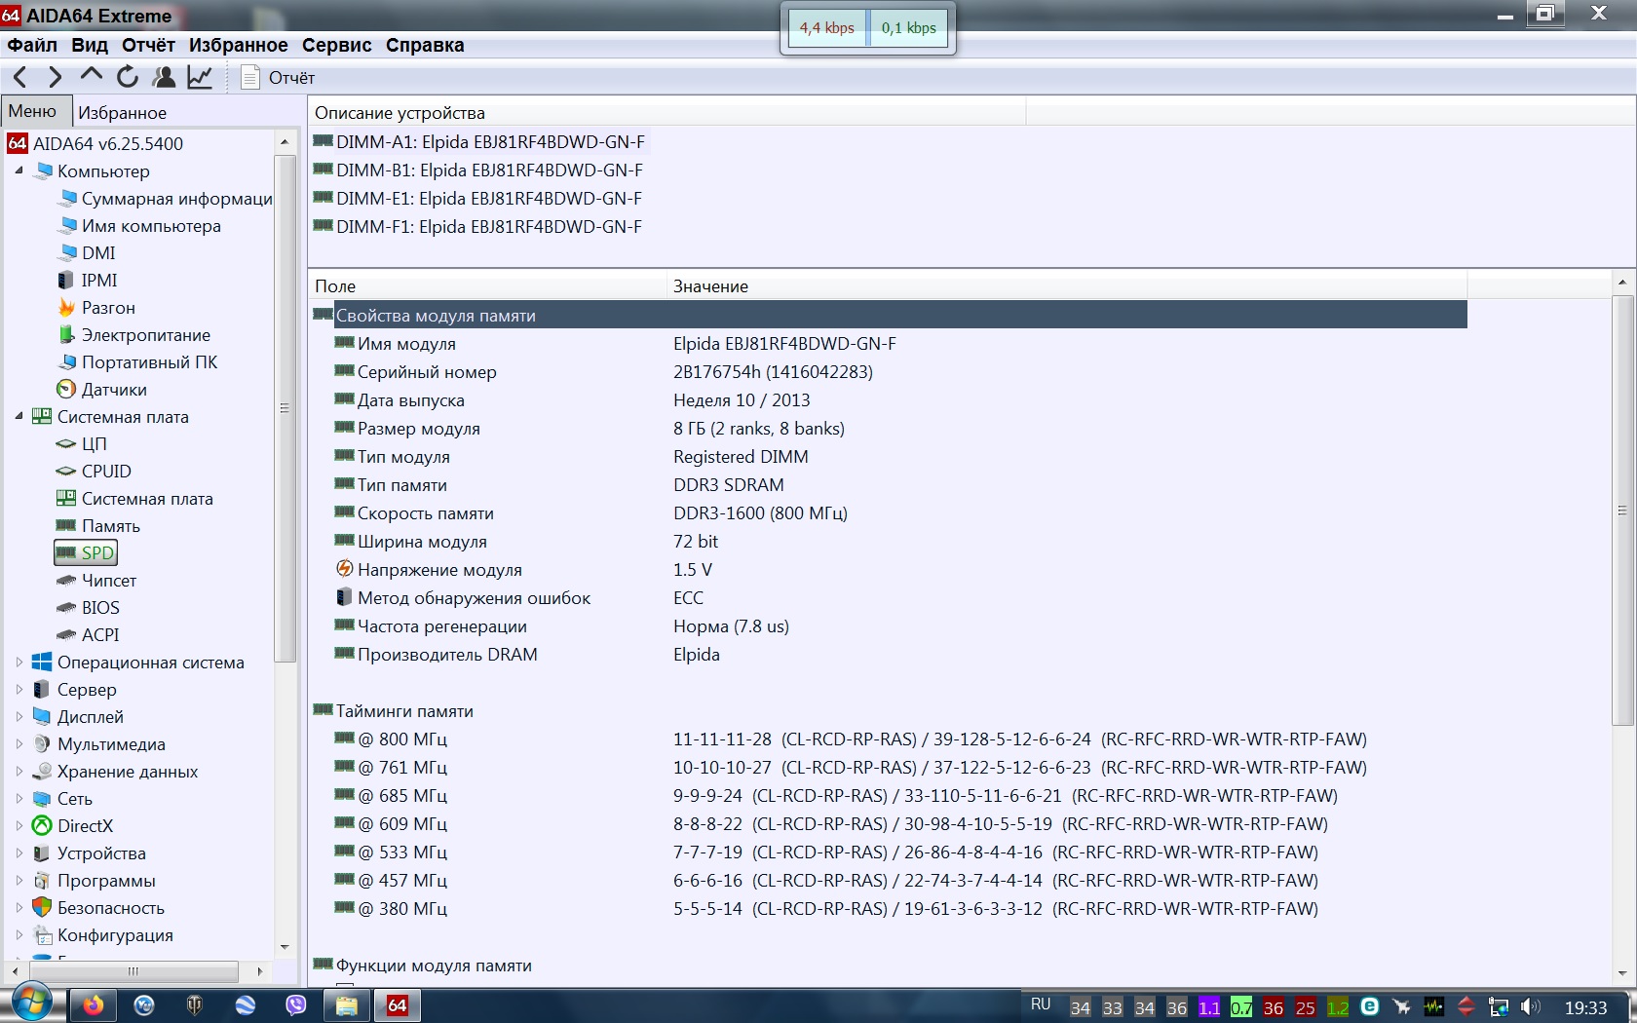Open Viber from the taskbar
The image size is (1637, 1023).
pyautogui.click(x=295, y=1004)
